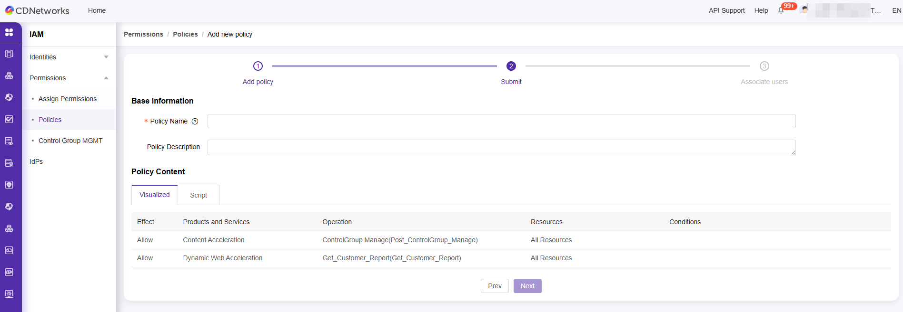Click the Policy Name input field
Image resolution: width=903 pixels, height=312 pixels.
(501, 121)
